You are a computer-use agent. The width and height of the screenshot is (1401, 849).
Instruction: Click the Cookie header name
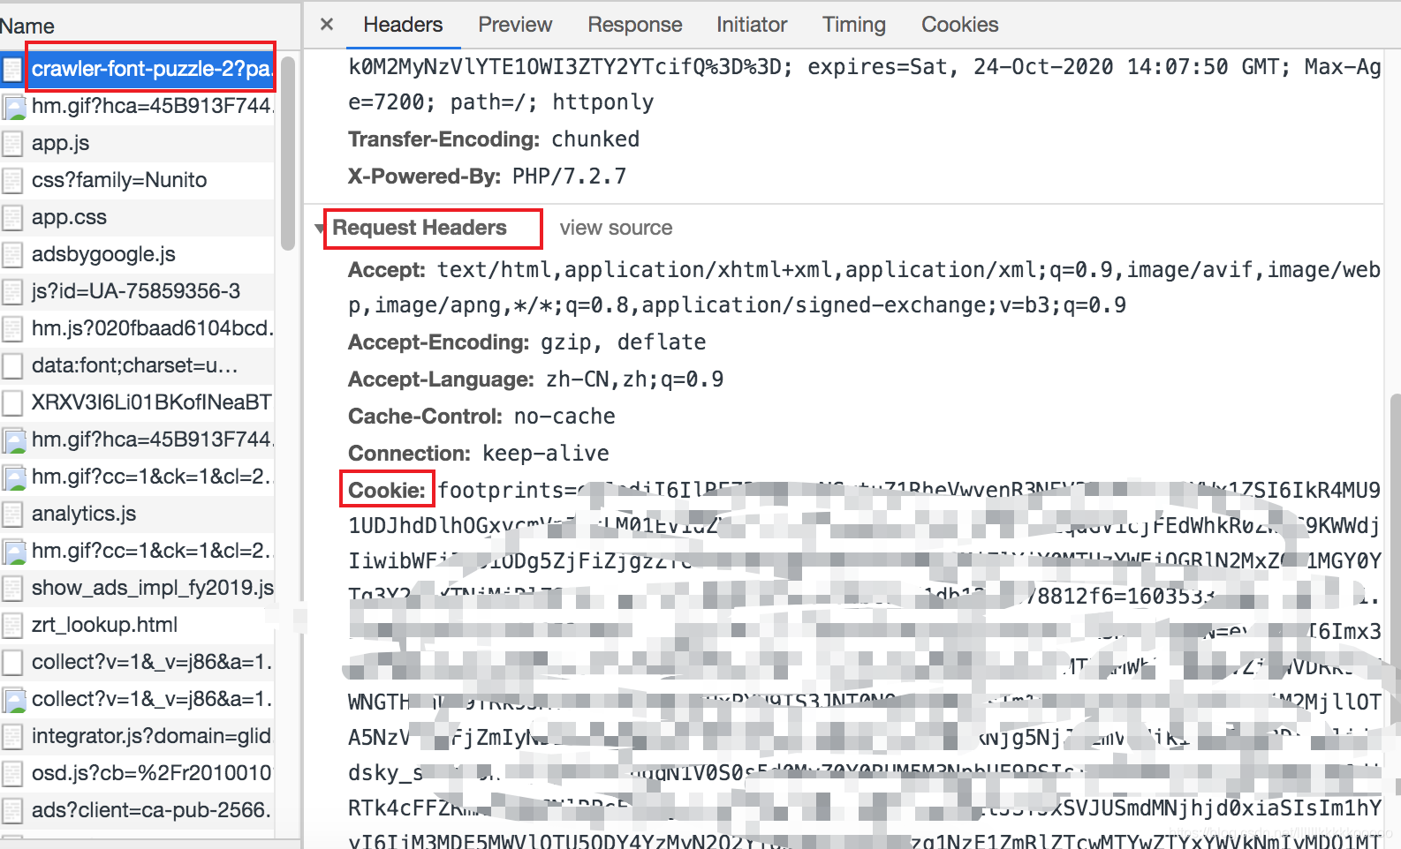point(387,490)
